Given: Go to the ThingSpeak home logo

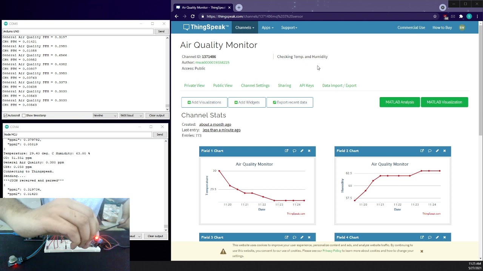Looking at the screenshot, I should coord(206,27).
